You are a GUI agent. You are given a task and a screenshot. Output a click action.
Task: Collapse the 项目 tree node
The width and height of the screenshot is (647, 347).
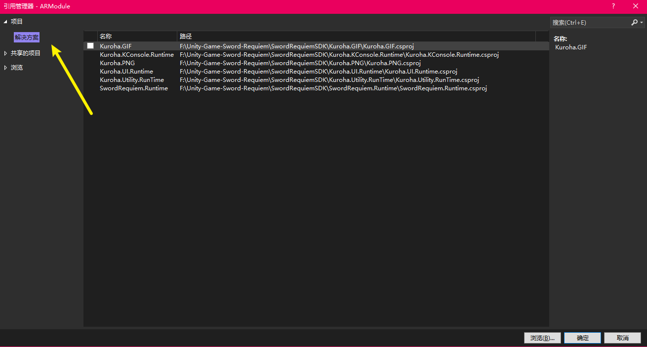pyautogui.click(x=5, y=22)
